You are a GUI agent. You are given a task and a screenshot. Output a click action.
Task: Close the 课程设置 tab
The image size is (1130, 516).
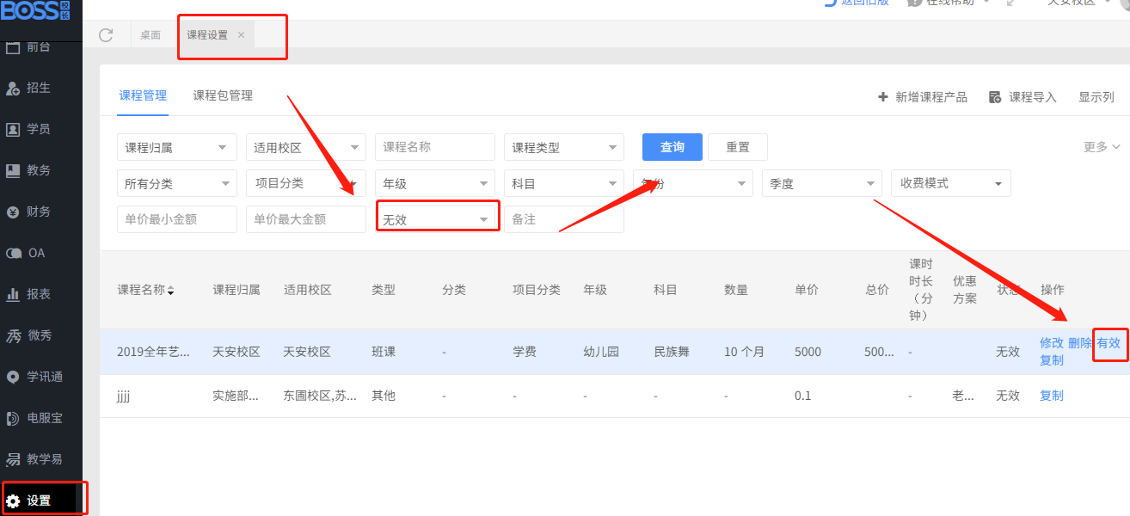pyautogui.click(x=241, y=35)
